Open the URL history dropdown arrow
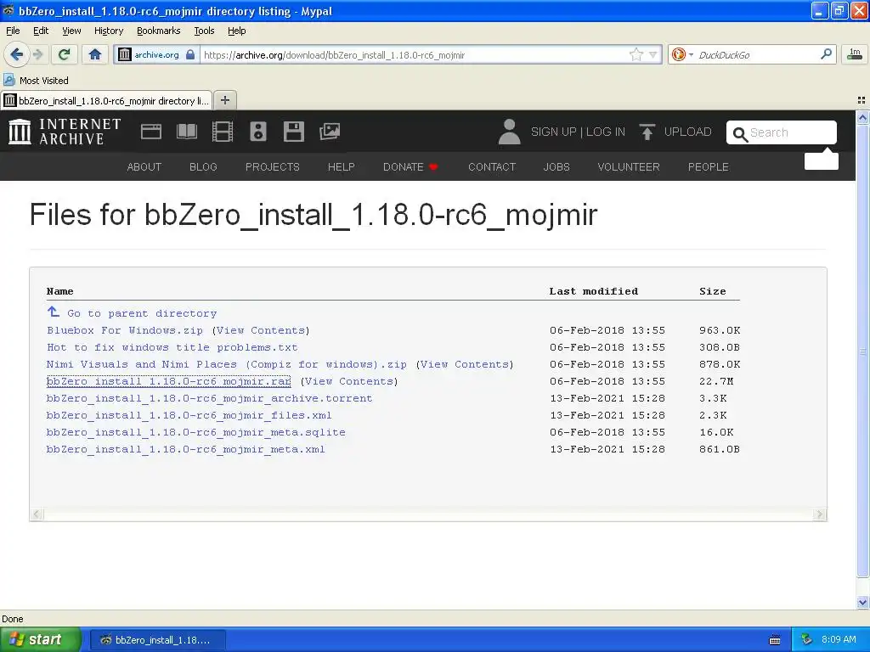Viewport: 870px width, 652px height. click(x=653, y=54)
